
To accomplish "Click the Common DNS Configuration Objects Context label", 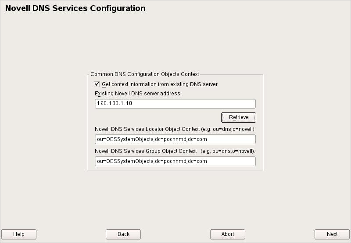I will [145, 74].
